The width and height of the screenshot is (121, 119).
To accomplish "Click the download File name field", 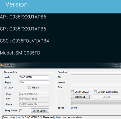I will [x=96, y=77].
